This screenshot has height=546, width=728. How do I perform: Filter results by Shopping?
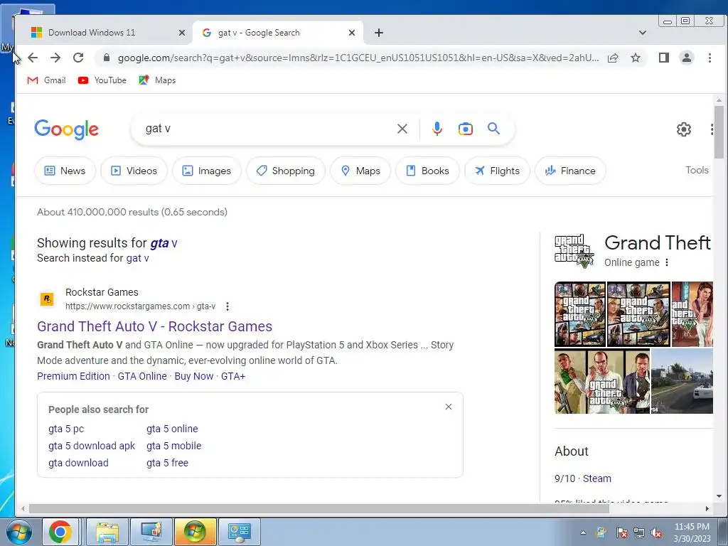(286, 171)
